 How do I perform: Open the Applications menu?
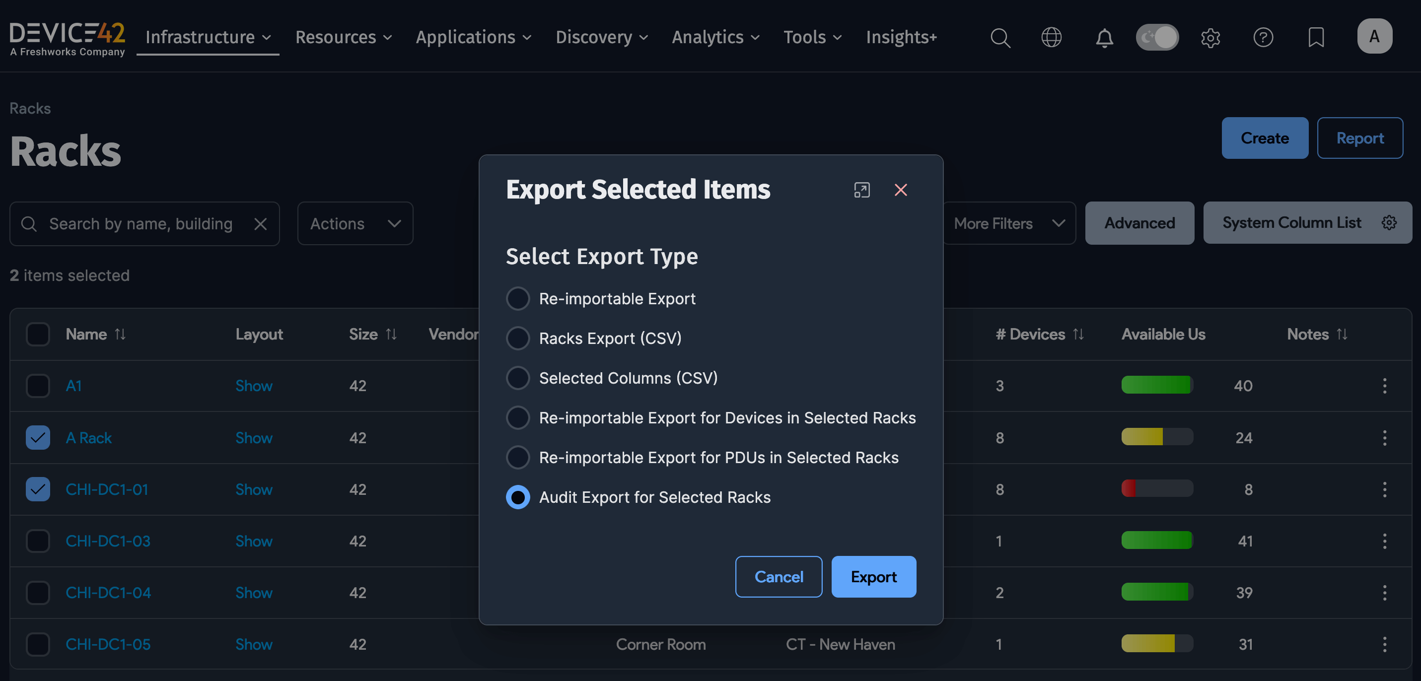click(x=473, y=37)
